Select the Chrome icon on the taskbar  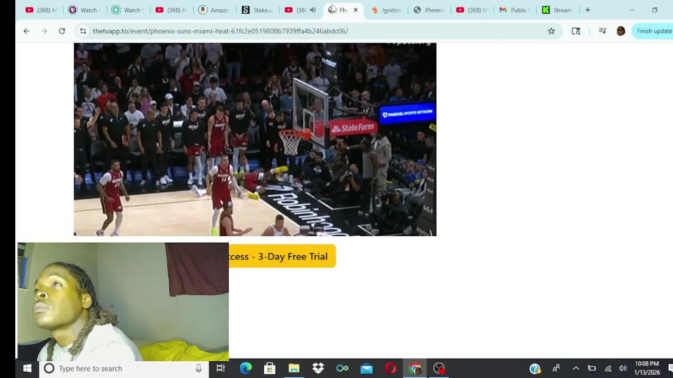(x=415, y=369)
